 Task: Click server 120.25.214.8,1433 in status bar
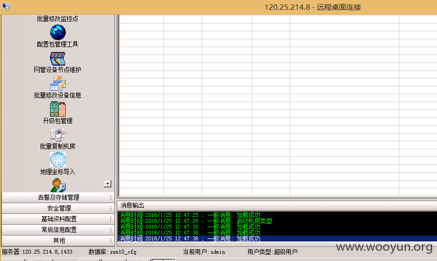[x=37, y=252]
